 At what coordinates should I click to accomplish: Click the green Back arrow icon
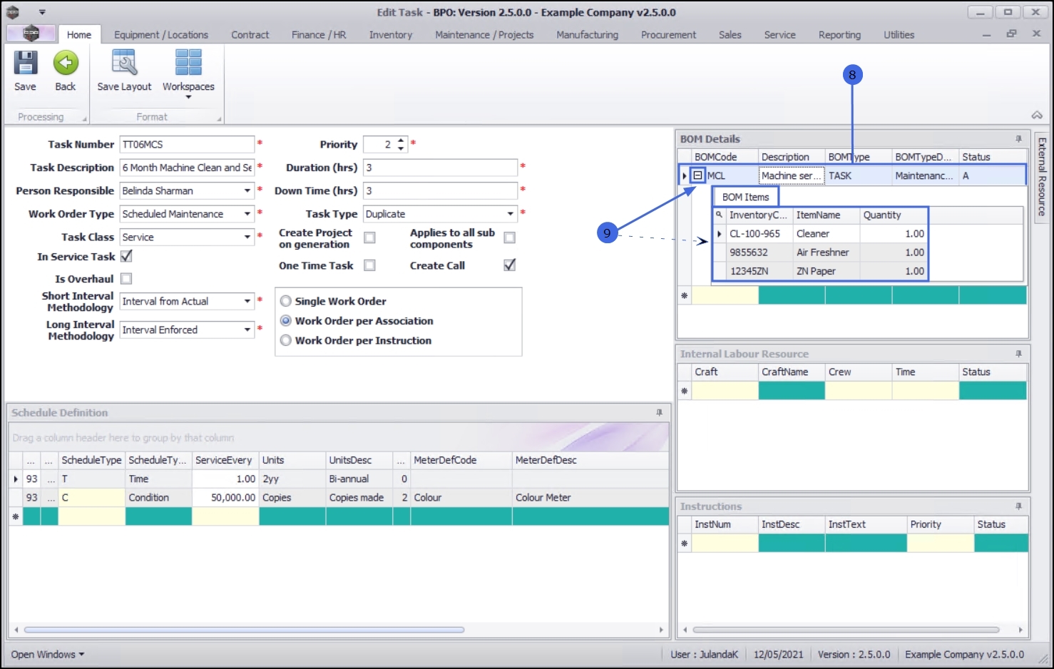click(x=66, y=63)
